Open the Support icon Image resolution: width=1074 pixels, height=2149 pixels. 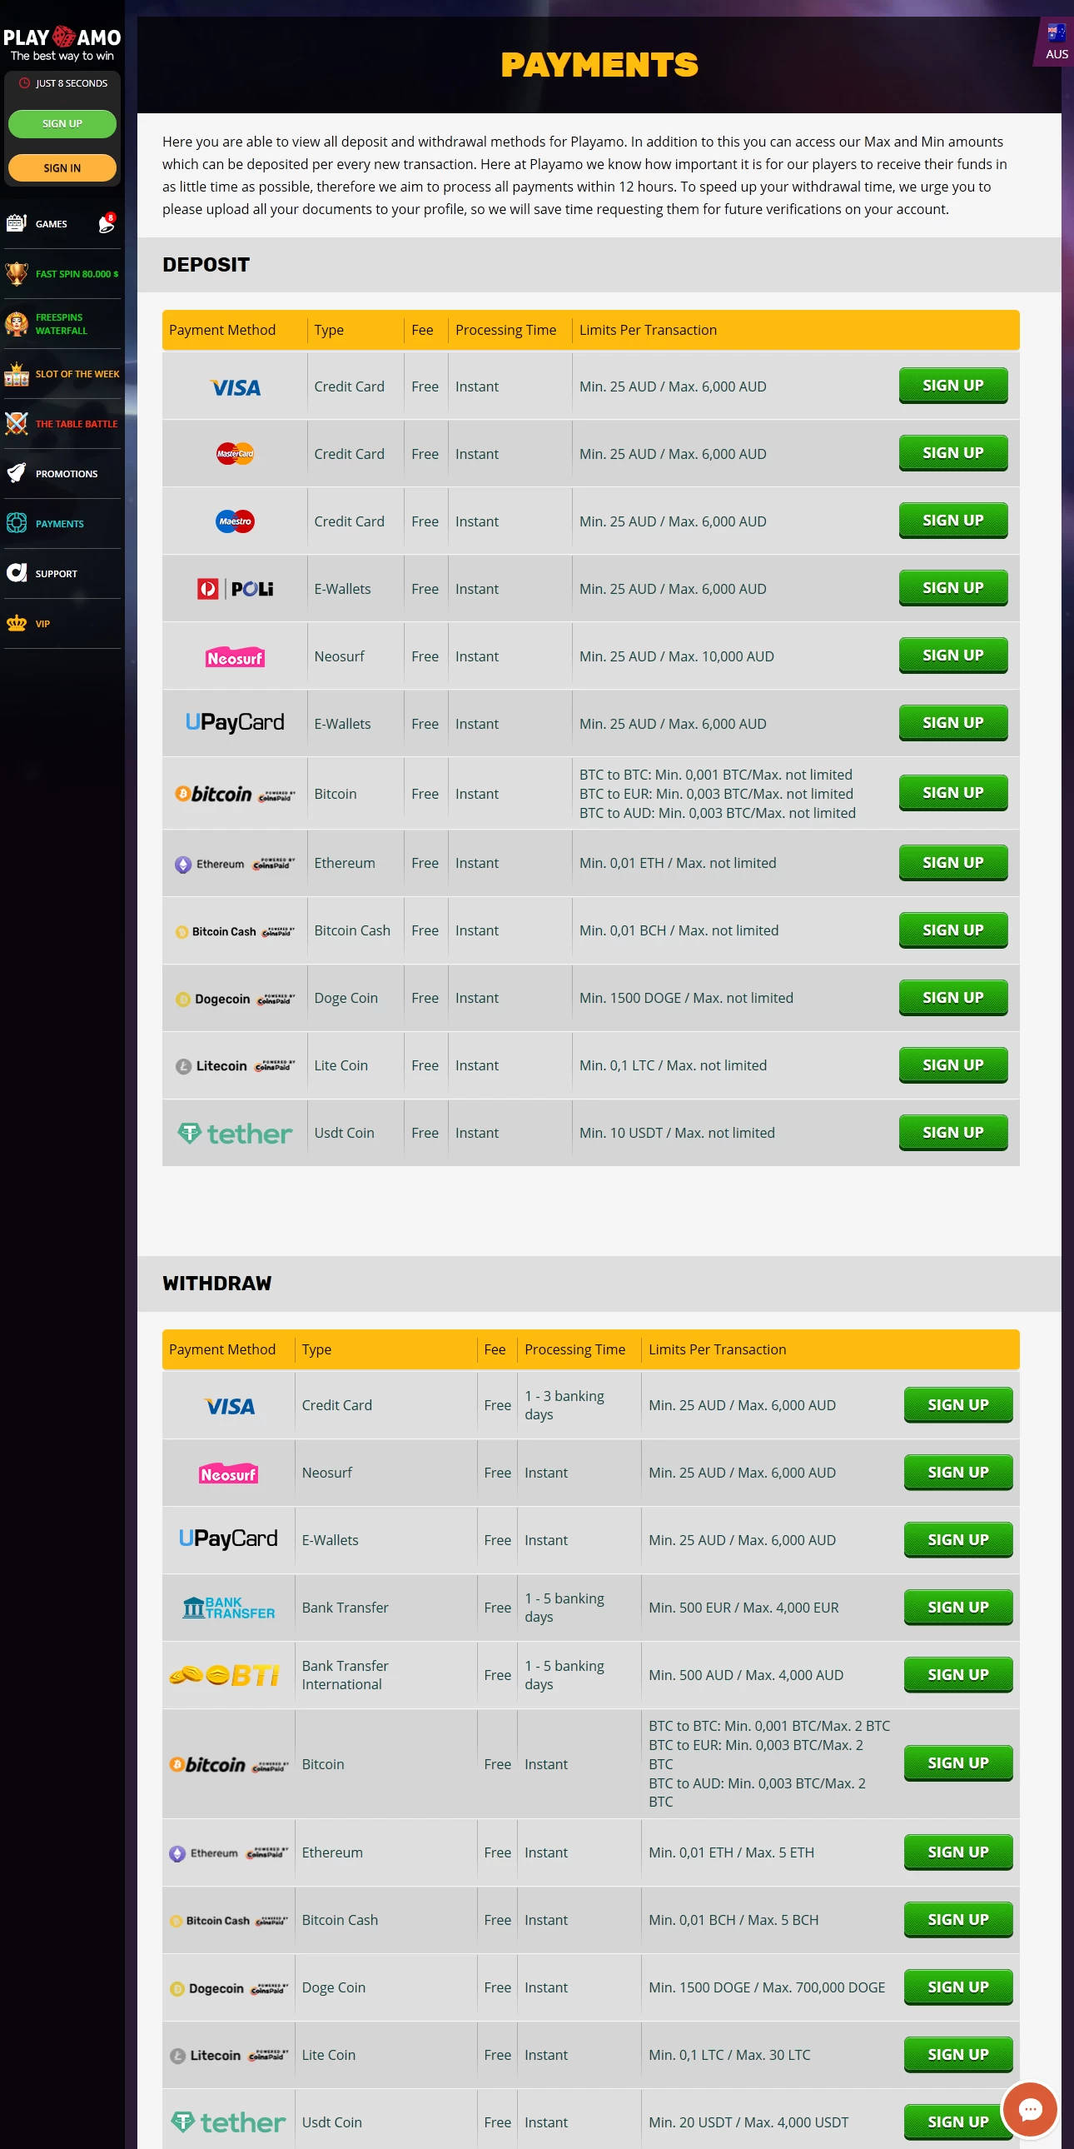click(x=17, y=573)
